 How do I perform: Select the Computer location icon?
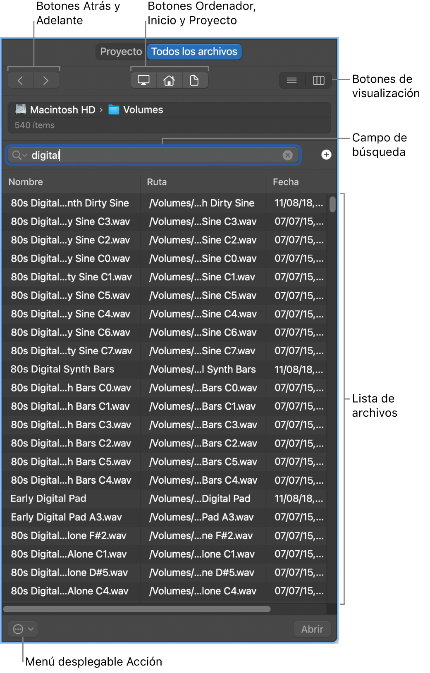click(143, 81)
